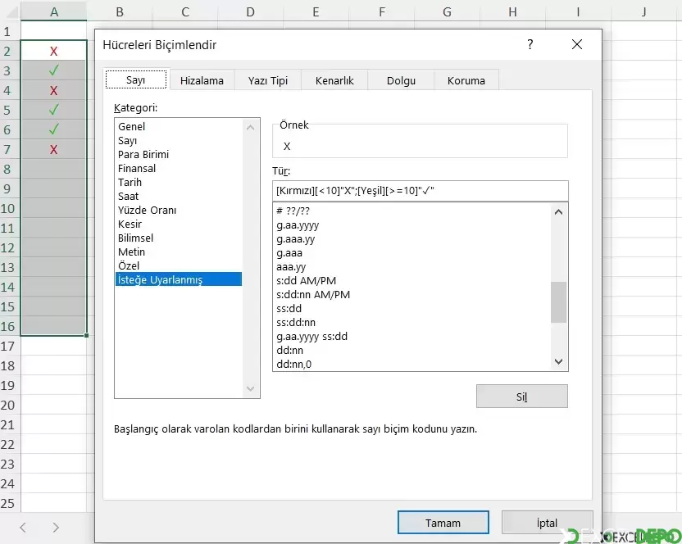
Task: Click Kategori list scroll down arrow
Action: point(250,388)
